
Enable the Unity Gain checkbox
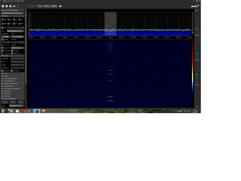point(2,71)
